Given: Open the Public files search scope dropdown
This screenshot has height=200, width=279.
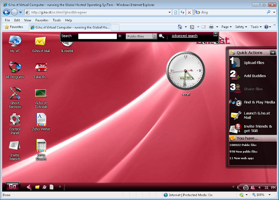Looking at the screenshot, I should tap(141, 36).
